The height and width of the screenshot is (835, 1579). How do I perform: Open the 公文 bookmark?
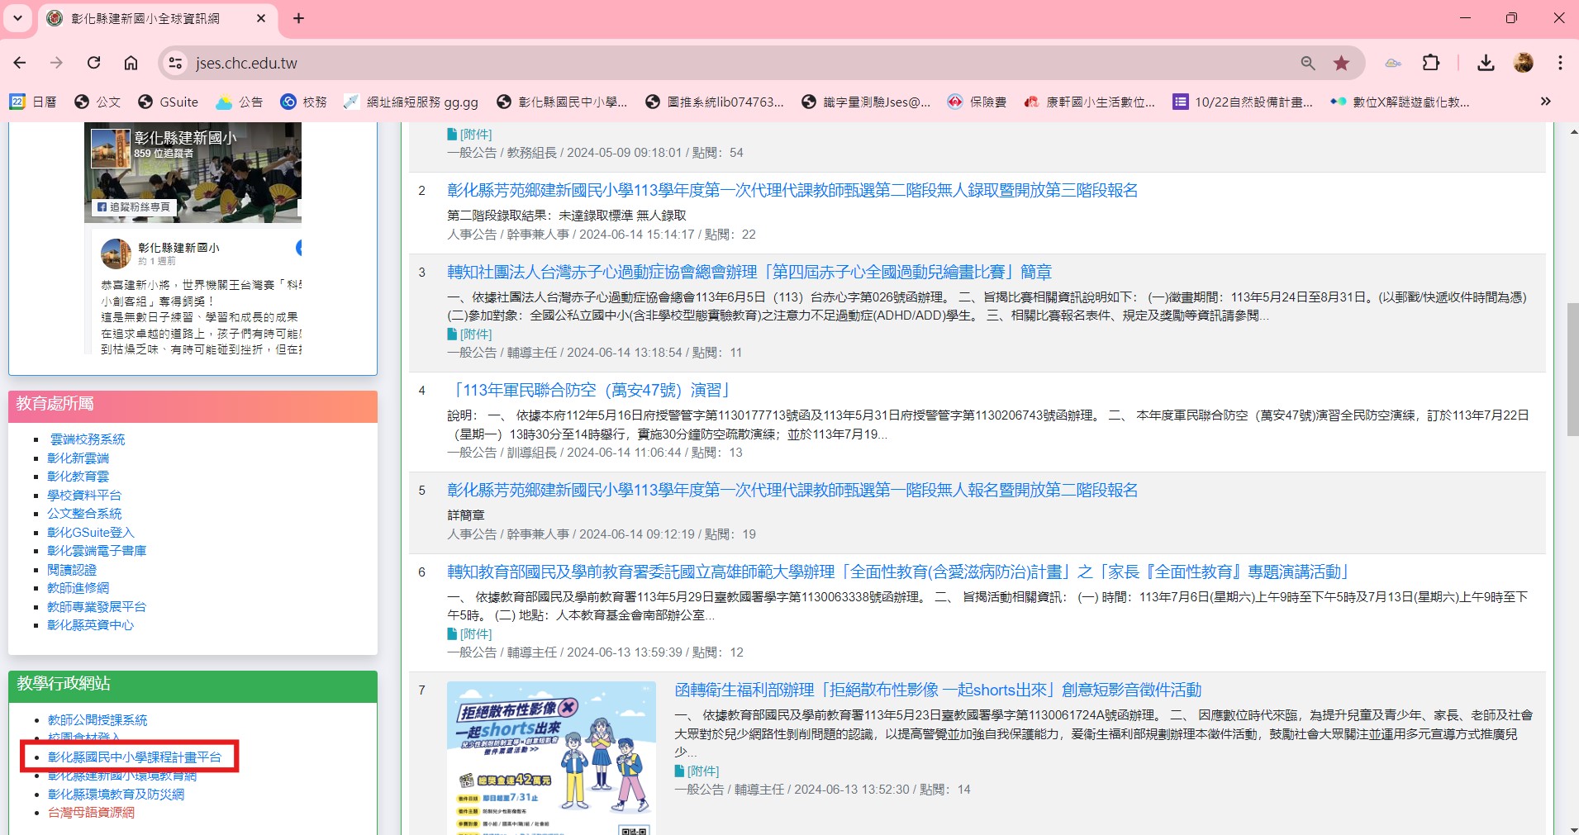[97, 102]
